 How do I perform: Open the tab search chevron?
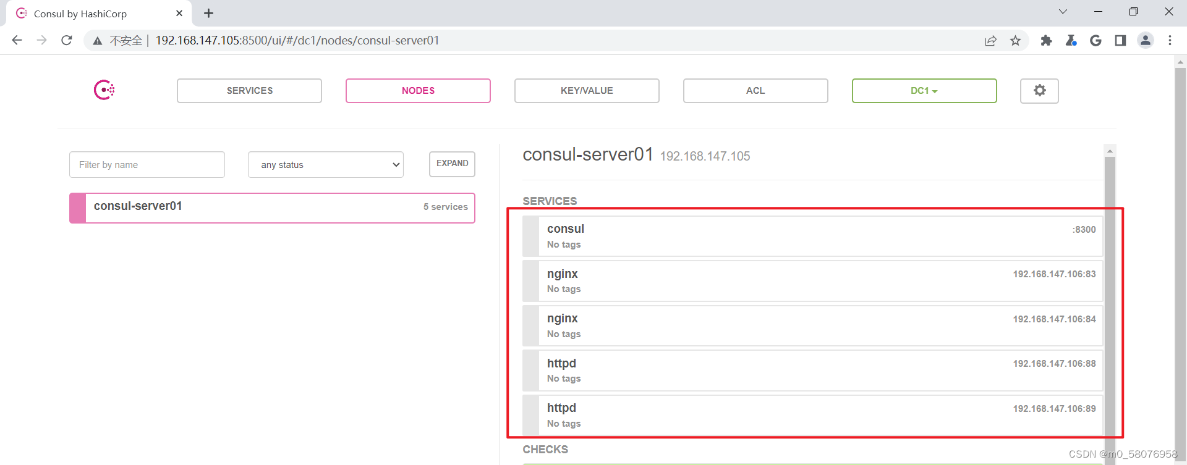[x=1063, y=12]
